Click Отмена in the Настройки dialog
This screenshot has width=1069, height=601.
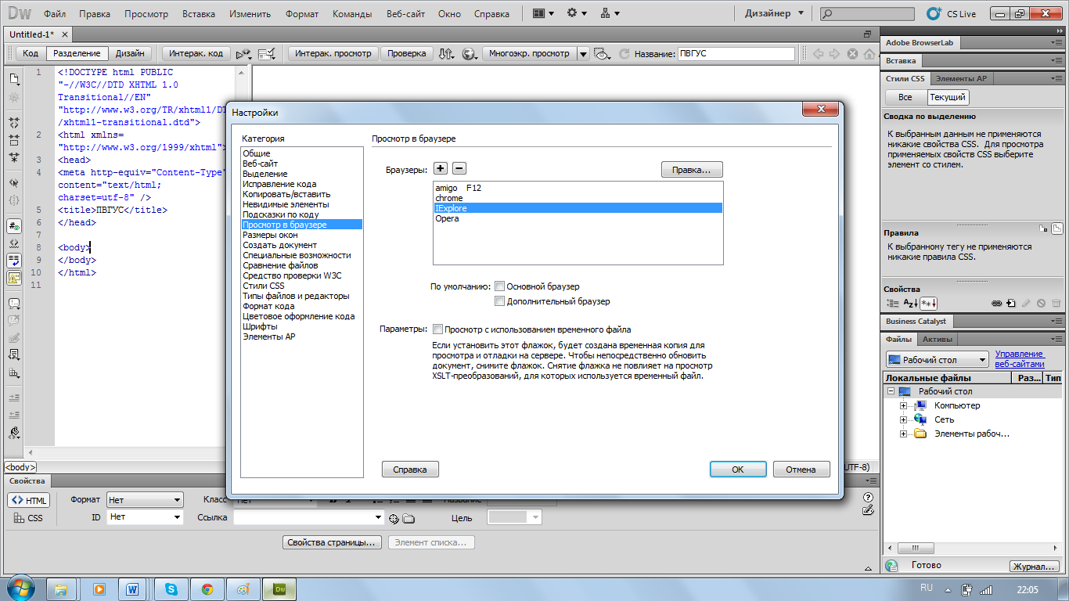[x=801, y=470]
